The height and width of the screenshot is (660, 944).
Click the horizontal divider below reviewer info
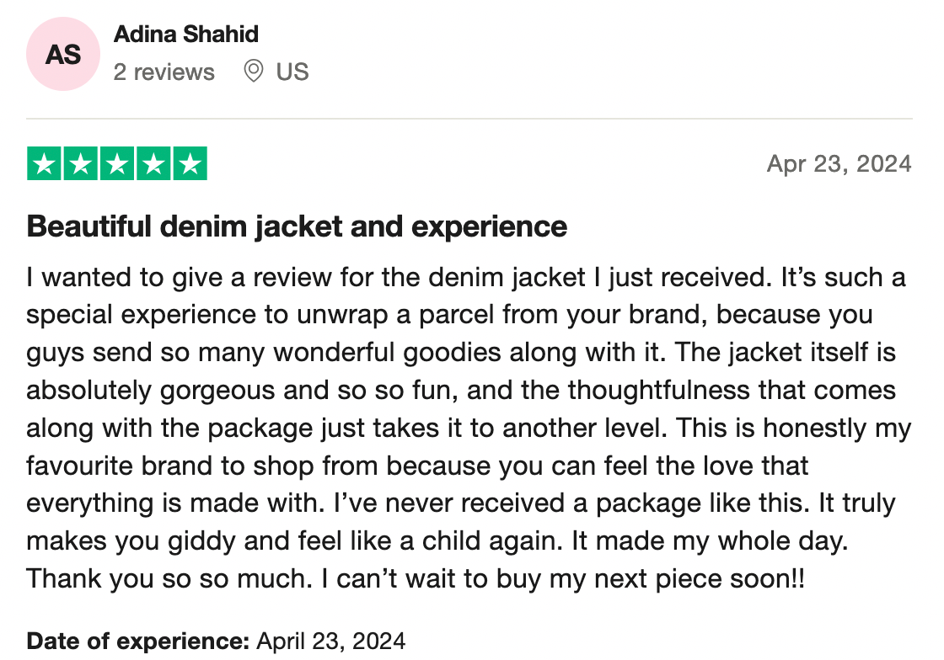tap(469, 119)
